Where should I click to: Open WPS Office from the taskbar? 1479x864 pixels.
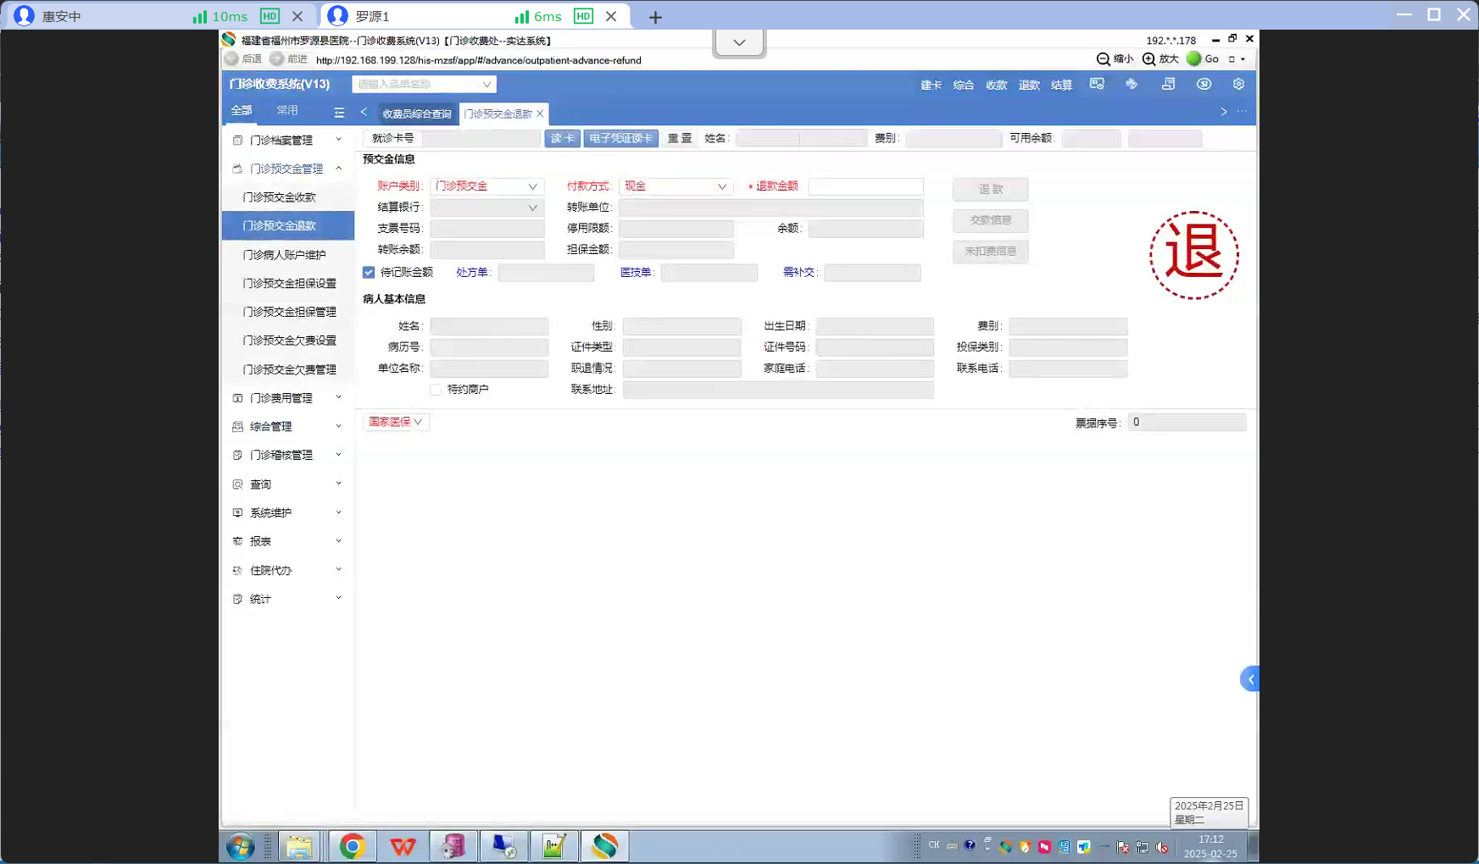[x=403, y=846]
